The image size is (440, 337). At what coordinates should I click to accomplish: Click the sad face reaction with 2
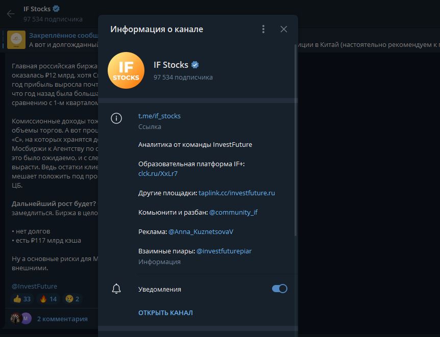point(72,299)
